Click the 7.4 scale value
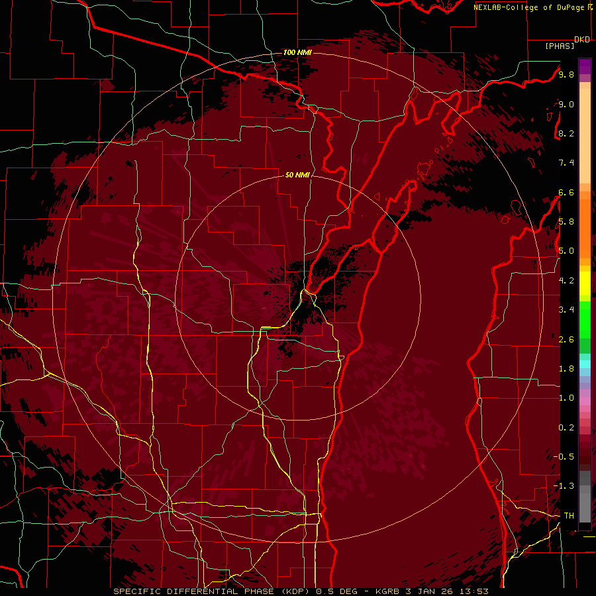Image resolution: width=596 pixels, height=596 pixels. coord(566,163)
